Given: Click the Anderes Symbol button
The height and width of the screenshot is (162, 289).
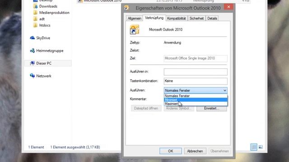Looking at the screenshot, I should 179,108.
